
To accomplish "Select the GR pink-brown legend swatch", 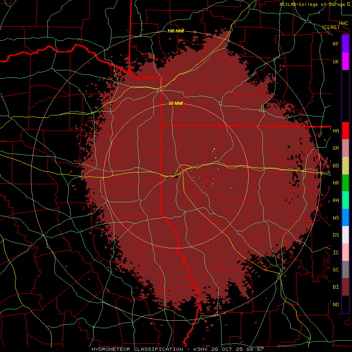I will click(345, 148).
